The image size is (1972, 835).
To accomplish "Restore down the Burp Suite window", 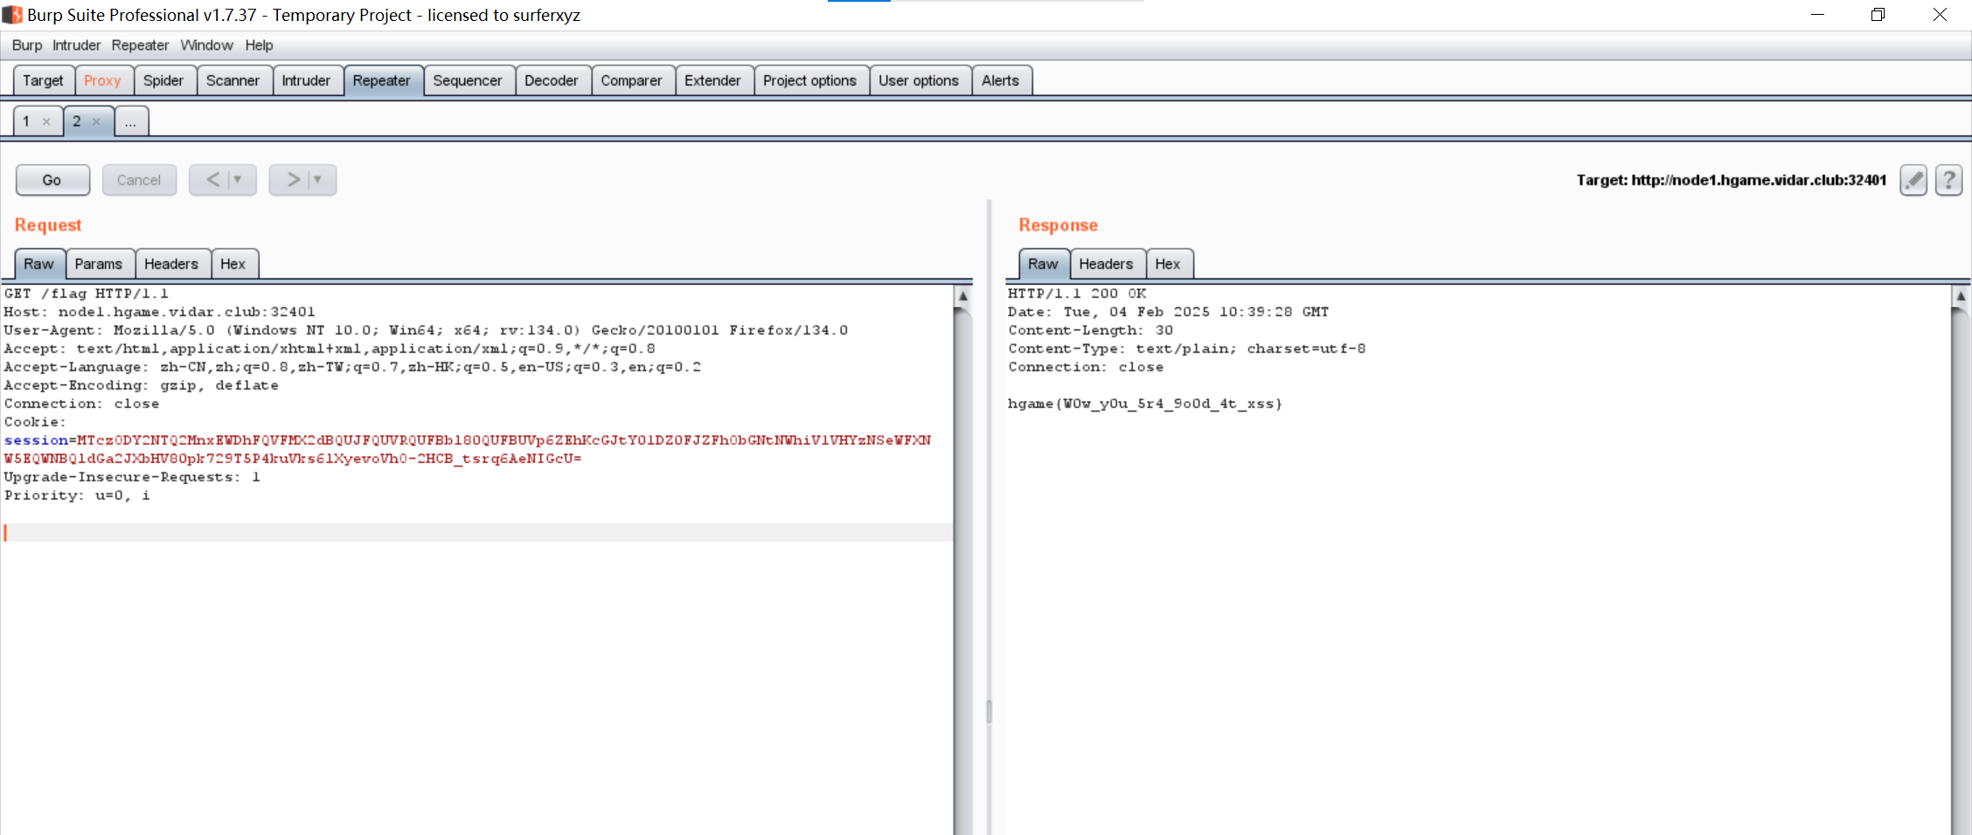I will pyautogui.click(x=1878, y=15).
